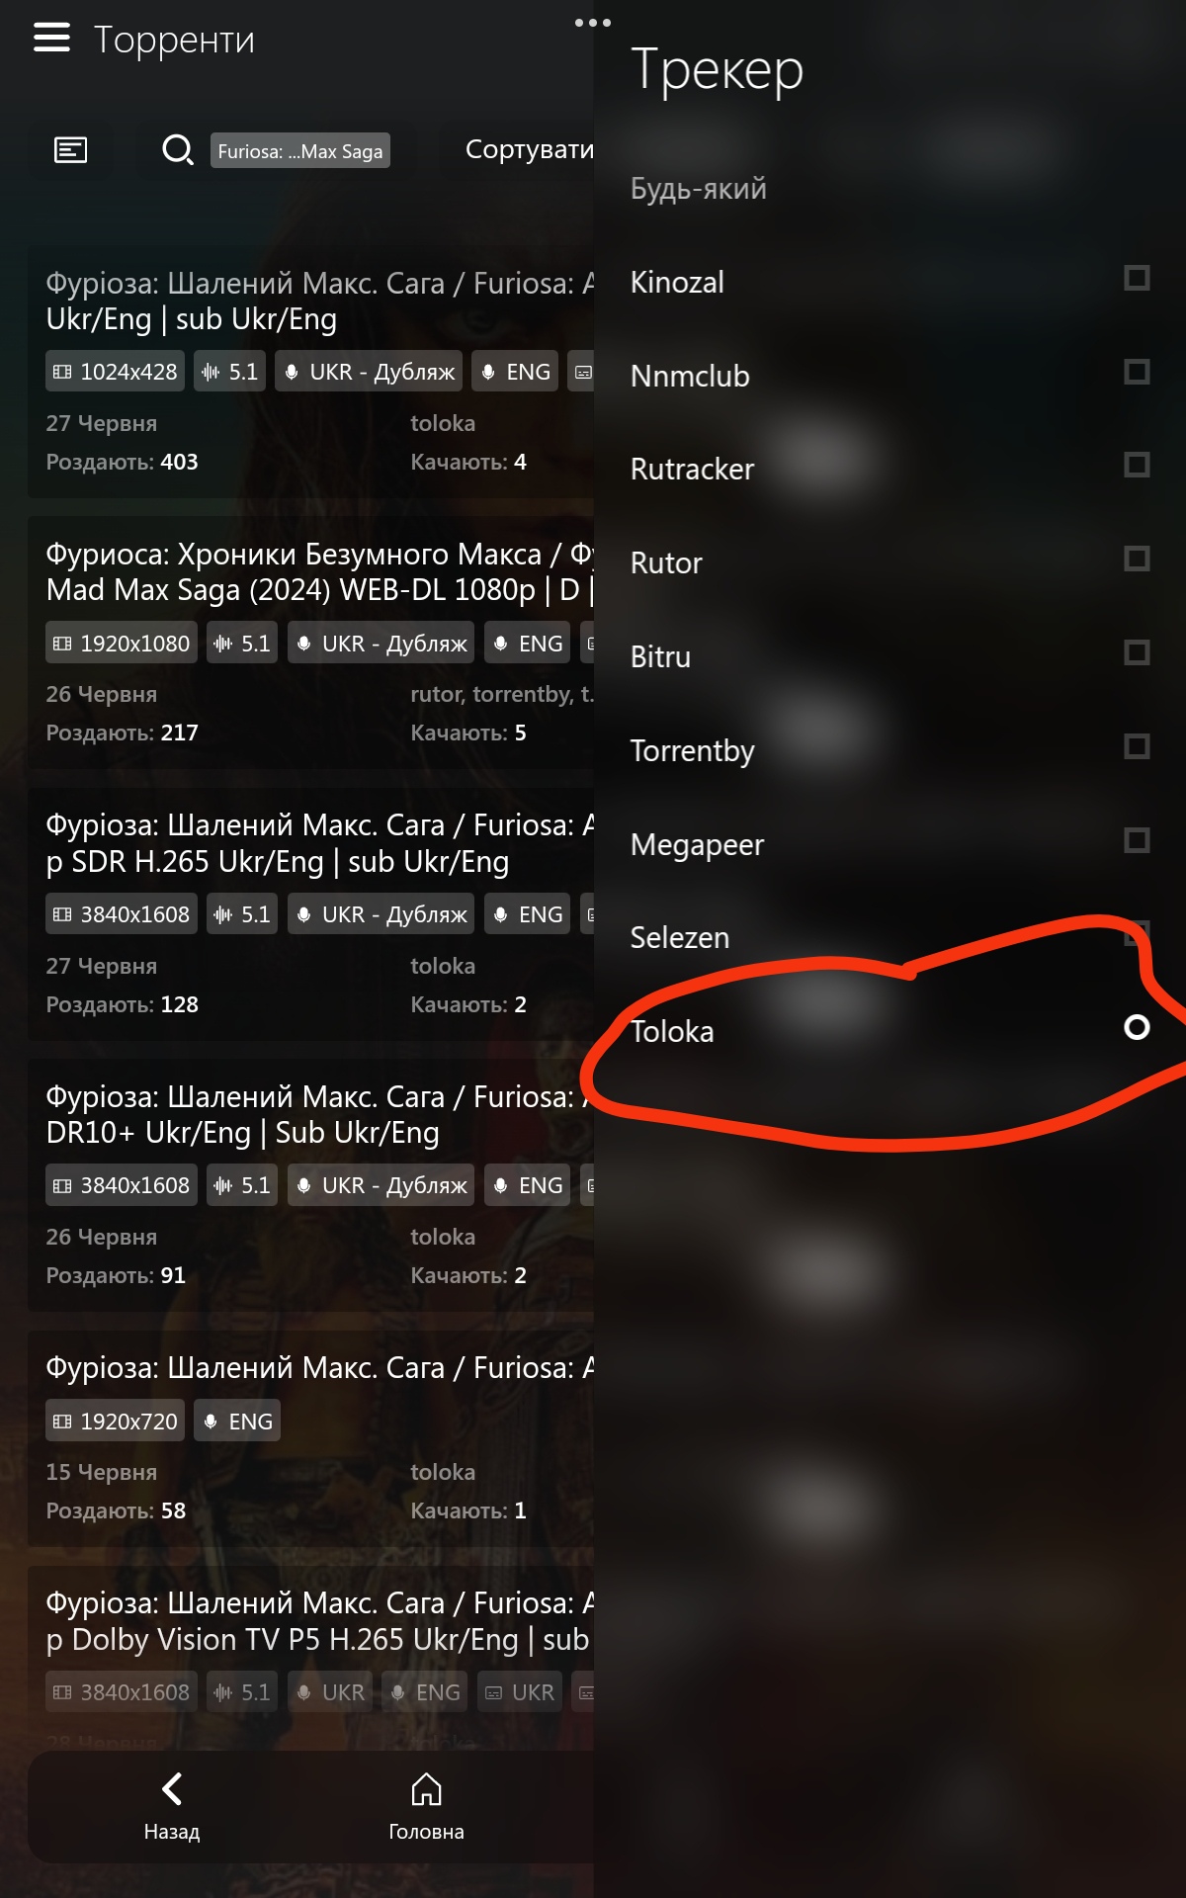Open the 1920x720 ENG-only torrent entry
This screenshot has width=1186, height=1898.
pyautogui.click(x=311, y=1438)
